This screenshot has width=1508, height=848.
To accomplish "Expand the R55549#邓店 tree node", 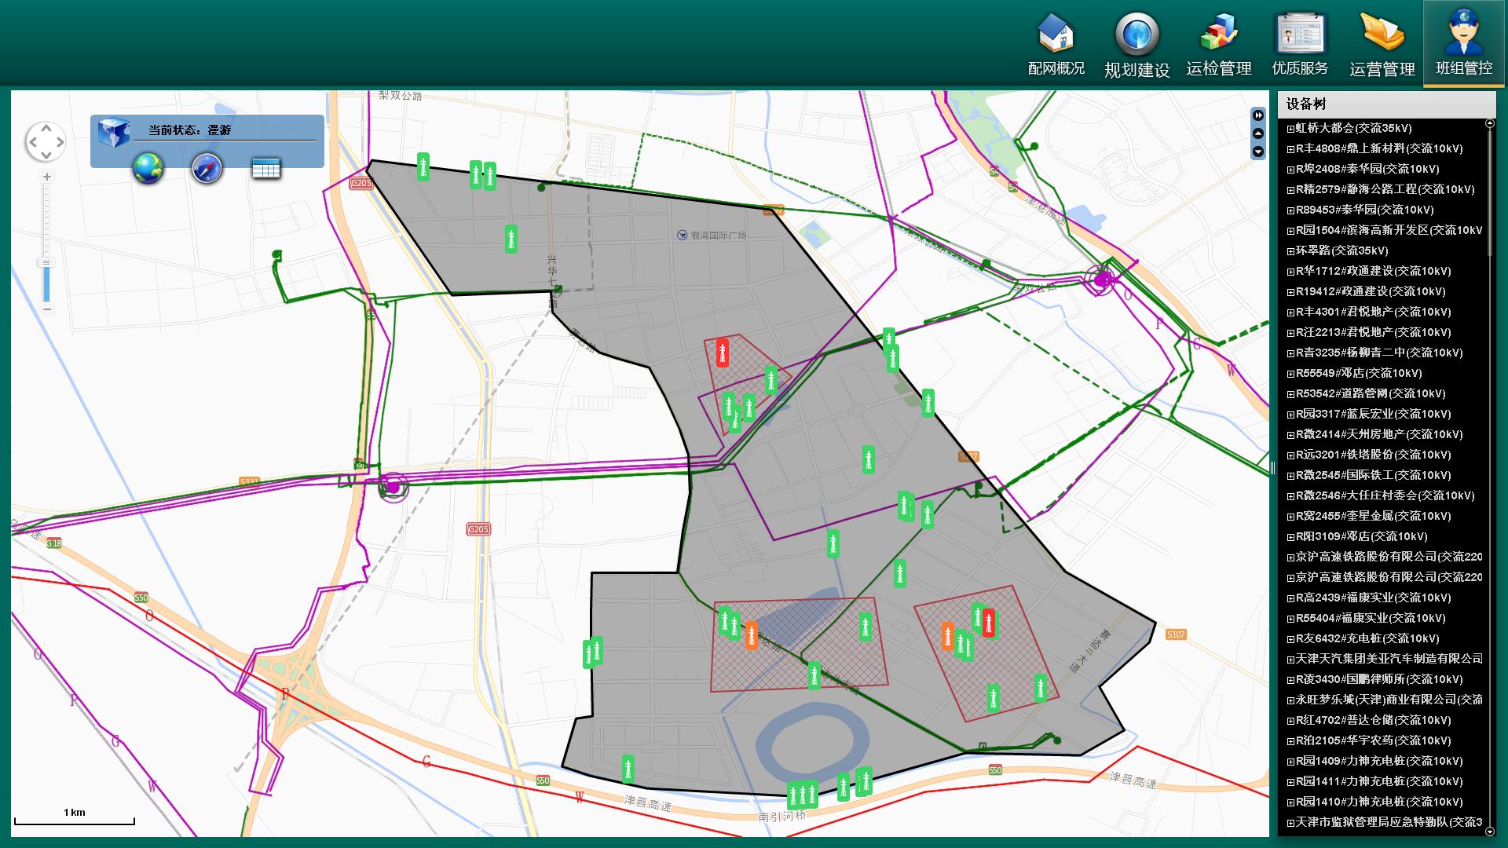I will tap(1290, 374).
